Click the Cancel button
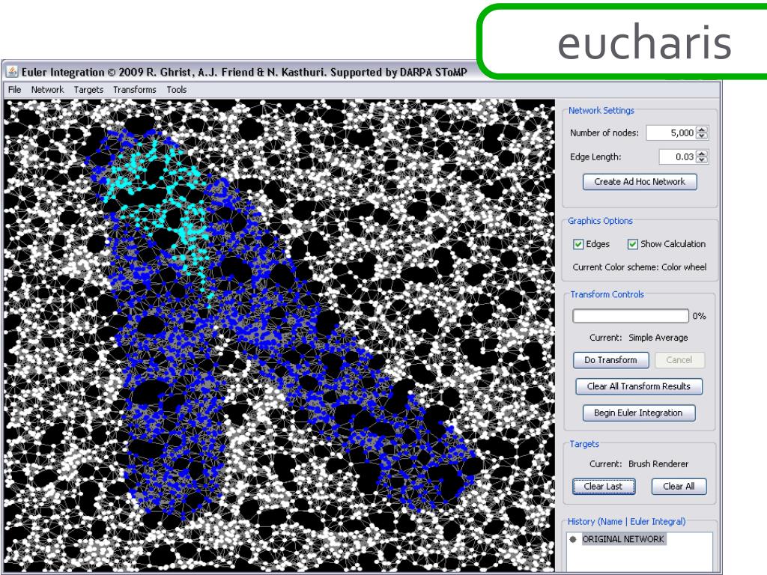Image resolution: width=767 pixels, height=575 pixels. (x=679, y=360)
